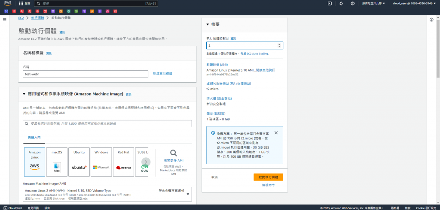Open the help question mark menu

point(353,3)
